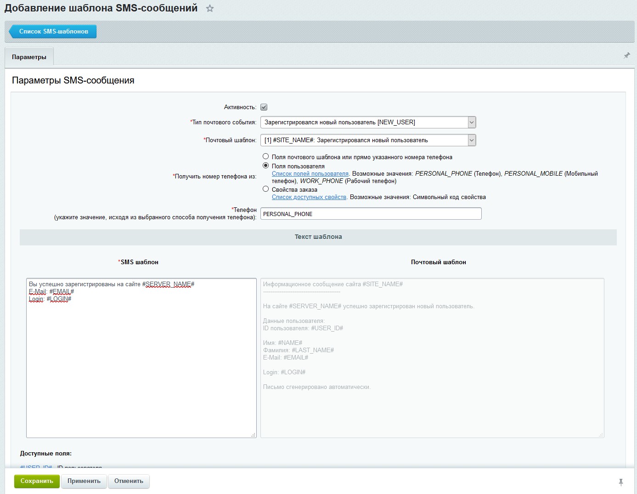The height and width of the screenshot is (494, 637).
Task: Grab the Почтовый шаблон textarea resize handle
Action: coord(601,435)
